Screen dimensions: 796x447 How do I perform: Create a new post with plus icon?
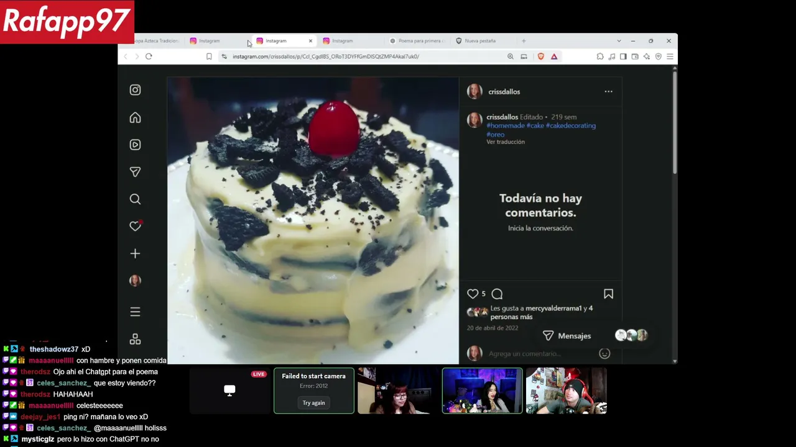135,253
